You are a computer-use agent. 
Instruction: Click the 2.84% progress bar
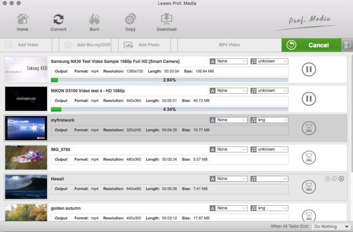click(x=170, y=80)
